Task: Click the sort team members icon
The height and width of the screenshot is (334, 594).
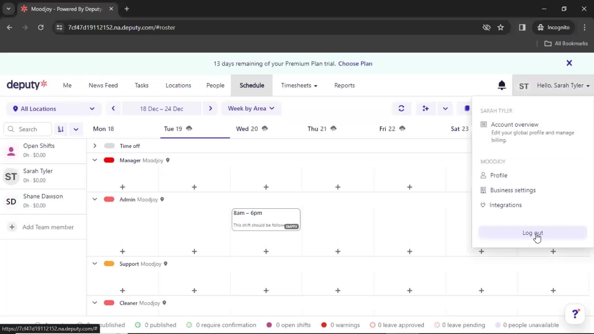Action: tap(61, 129)
